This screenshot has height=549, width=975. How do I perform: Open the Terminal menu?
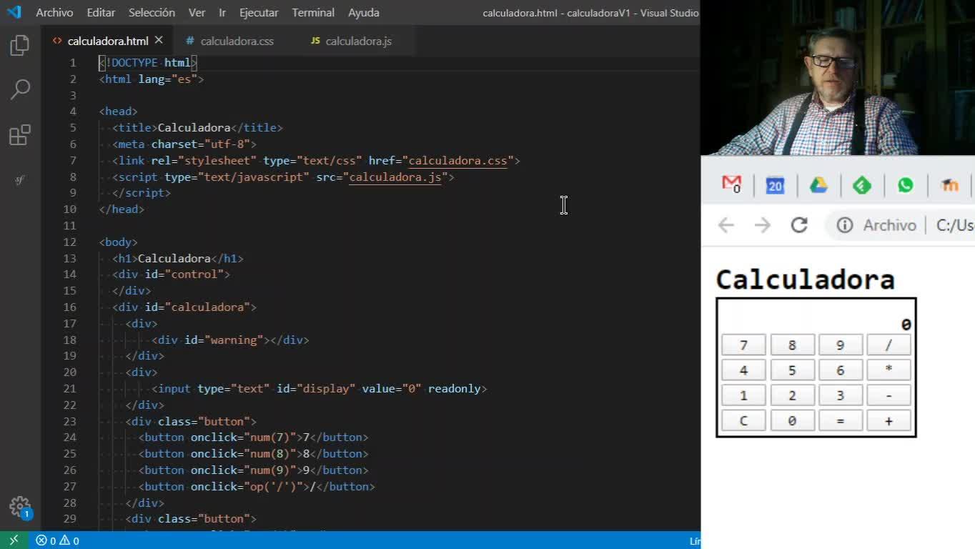313,12
